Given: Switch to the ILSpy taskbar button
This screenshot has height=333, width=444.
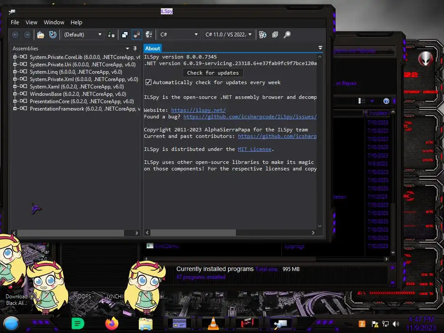Looking at the screenshot, I should point(281,323).
